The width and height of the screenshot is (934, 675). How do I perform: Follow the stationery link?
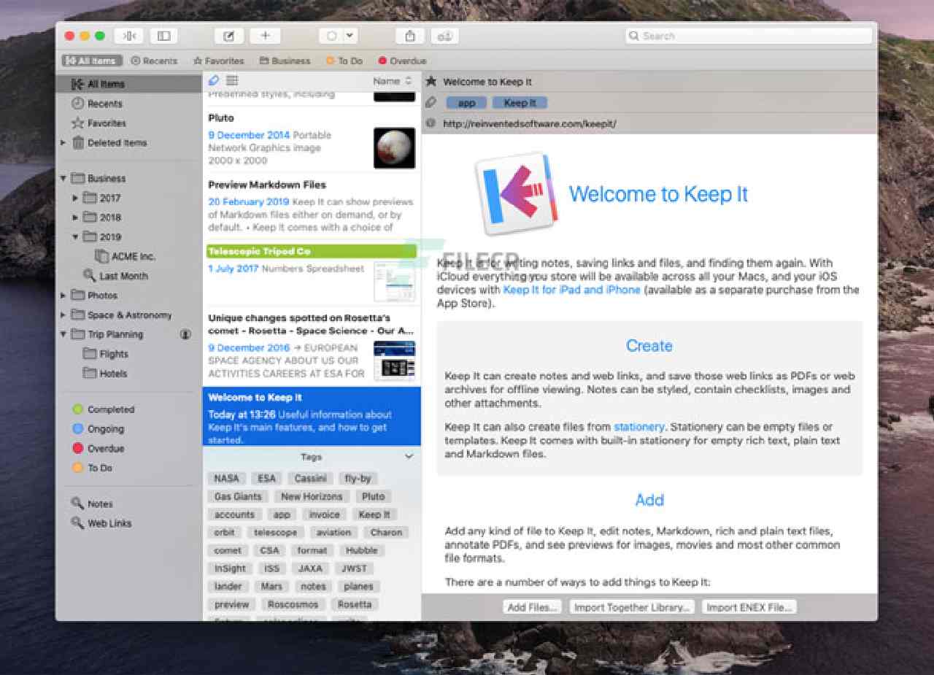point(639,427)
